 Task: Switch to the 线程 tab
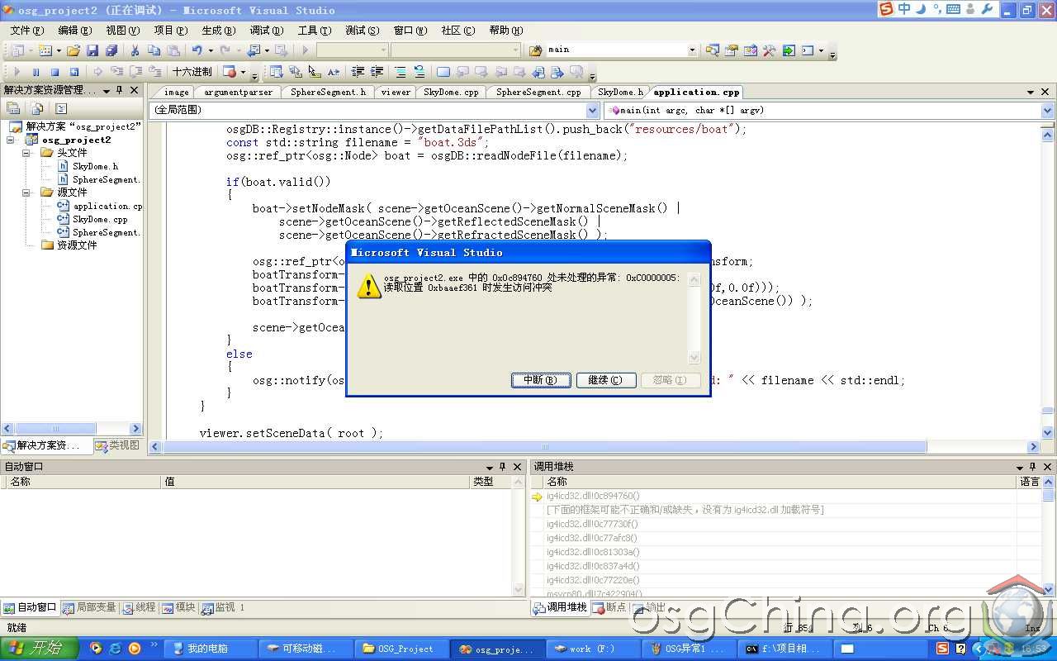coord(140,607)
